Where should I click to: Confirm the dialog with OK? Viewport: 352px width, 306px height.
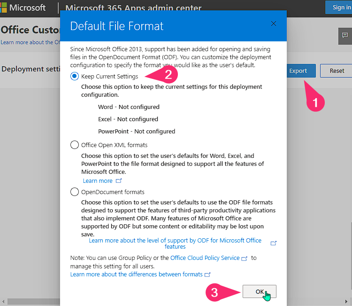pyautogui.click(x=259, y=291)
